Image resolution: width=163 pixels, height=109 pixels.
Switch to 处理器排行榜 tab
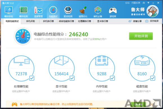tap(85, 21)
